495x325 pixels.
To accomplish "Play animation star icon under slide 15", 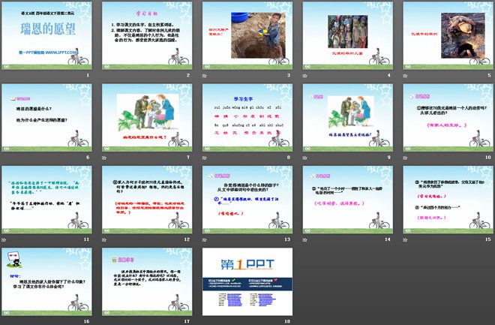I will 405,240.
